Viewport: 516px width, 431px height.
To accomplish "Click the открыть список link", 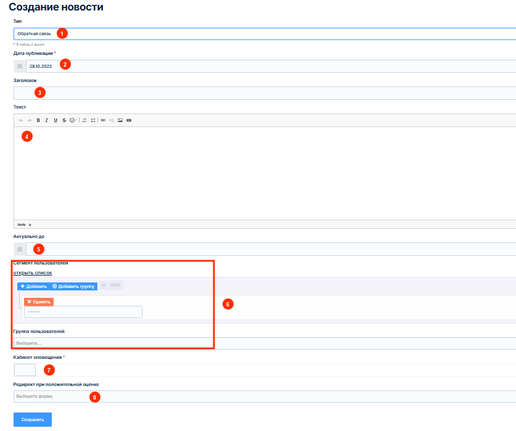I will (x=33, y=273).
